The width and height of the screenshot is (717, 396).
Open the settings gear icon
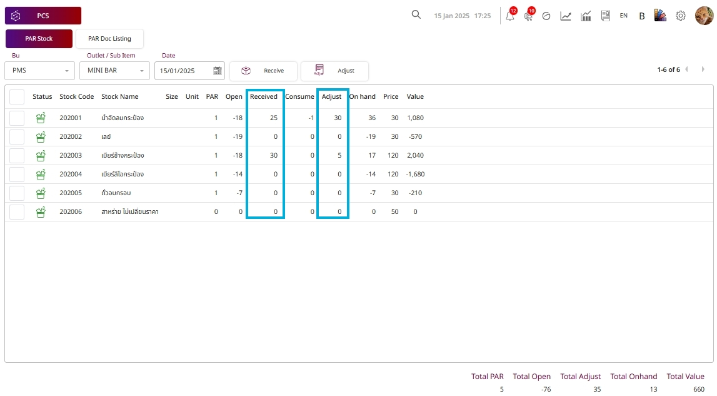[x=681, y=16]
